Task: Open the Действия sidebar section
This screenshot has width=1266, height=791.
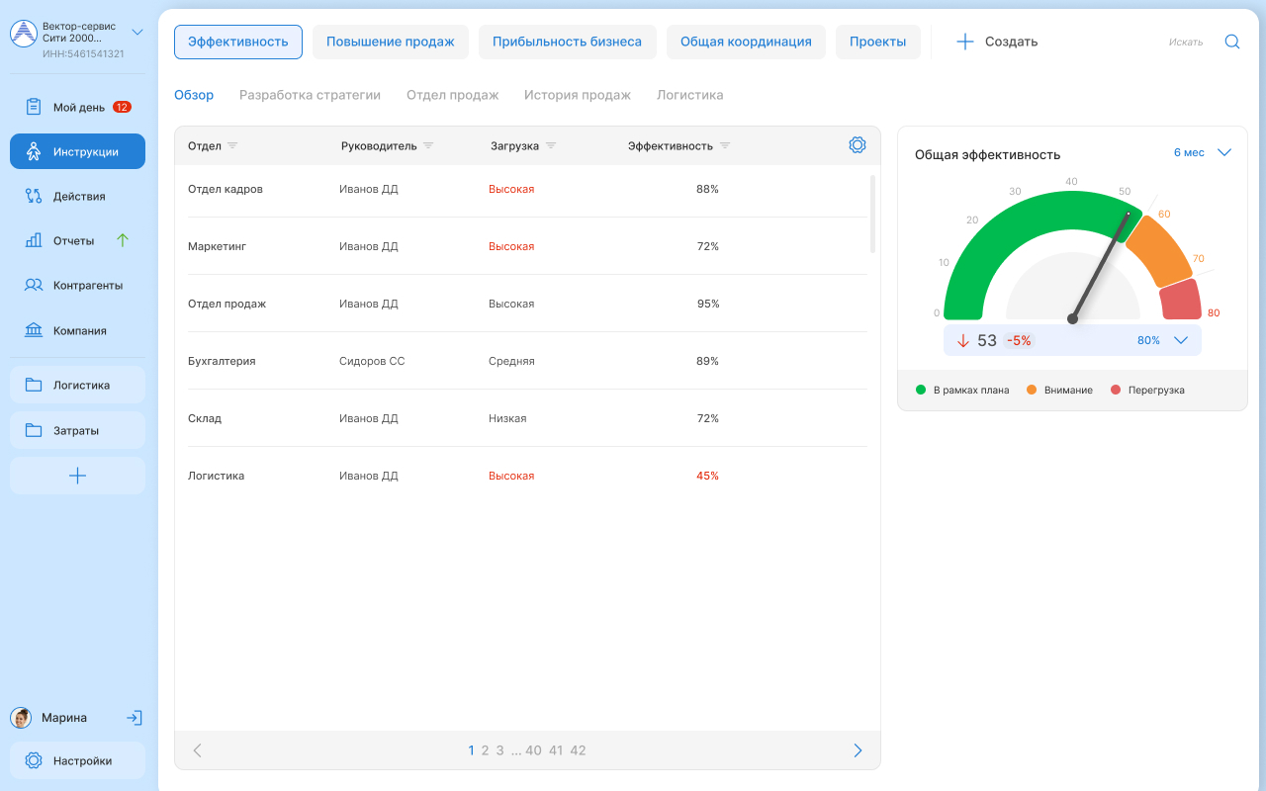Action: (x=77, y=196)
